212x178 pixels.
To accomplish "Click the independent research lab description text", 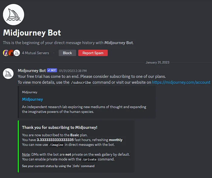I will [x=84, y=109].
